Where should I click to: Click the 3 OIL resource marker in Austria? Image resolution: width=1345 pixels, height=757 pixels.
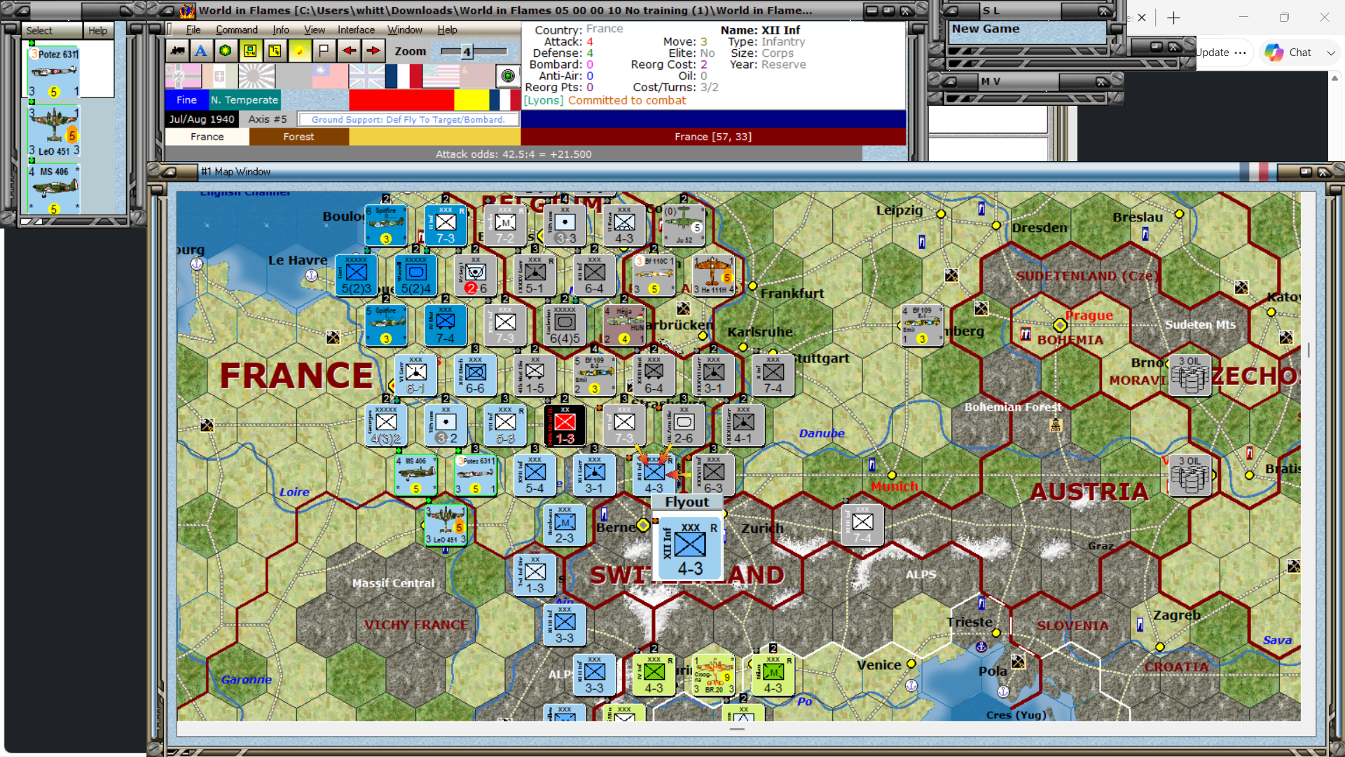(1189, 475)
